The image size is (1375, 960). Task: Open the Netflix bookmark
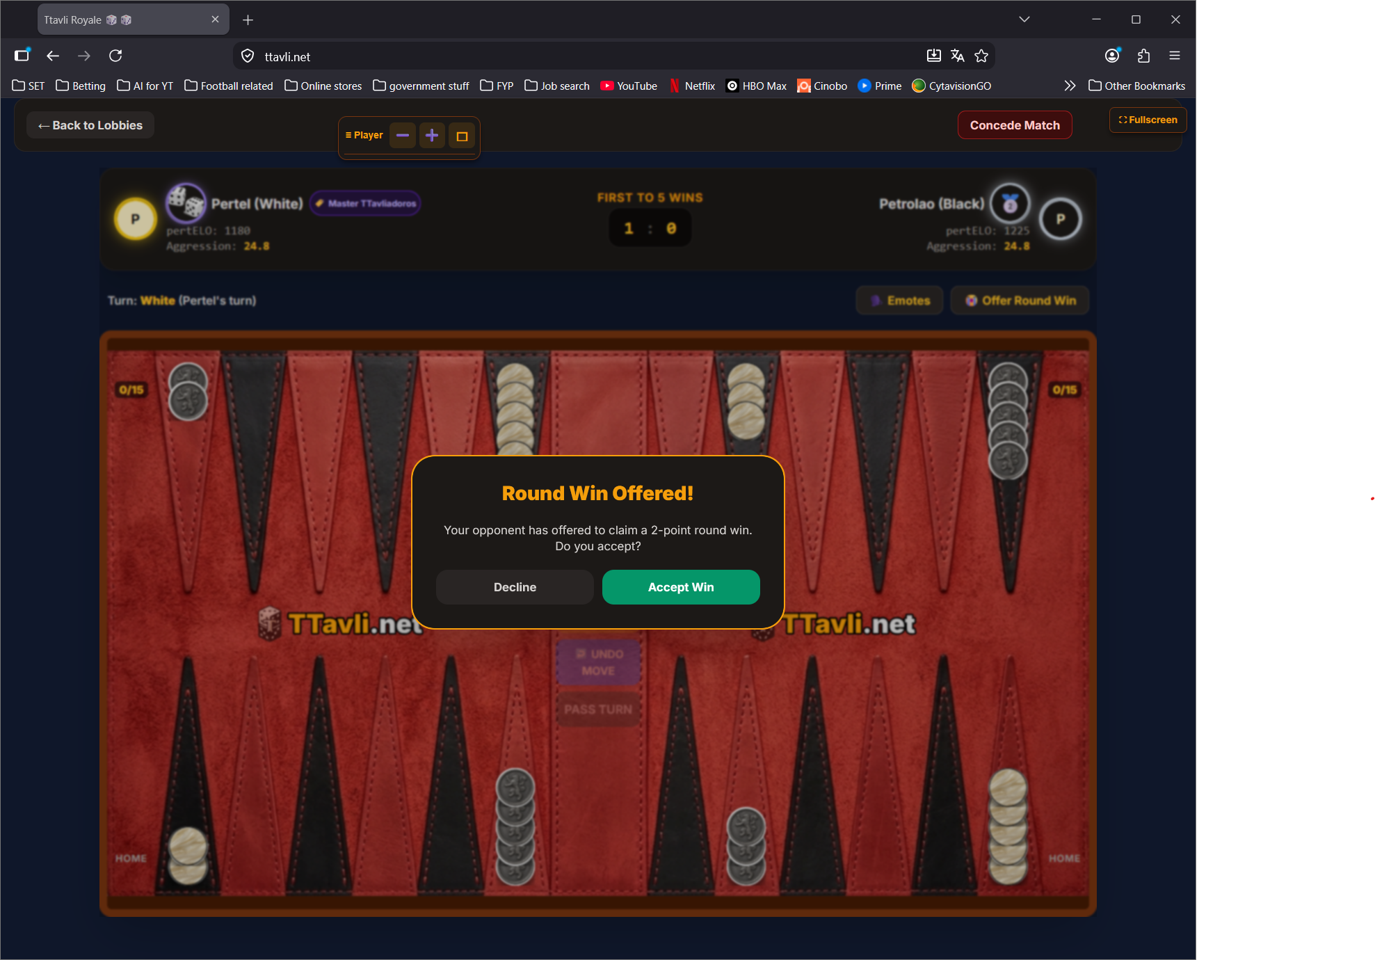click(x=692, y=86)
